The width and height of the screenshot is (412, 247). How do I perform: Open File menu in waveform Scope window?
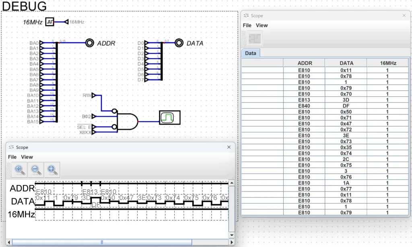pos(12,157)
